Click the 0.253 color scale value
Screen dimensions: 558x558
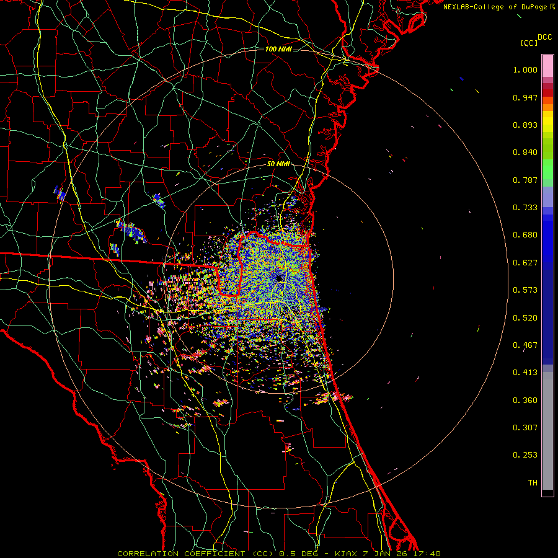pyautogui.click(x=525, y=455)
